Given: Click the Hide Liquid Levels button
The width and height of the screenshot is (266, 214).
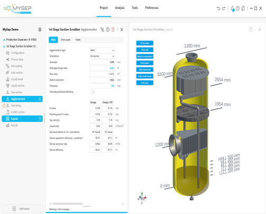Looking at the screenshot, I should [145, 76].
